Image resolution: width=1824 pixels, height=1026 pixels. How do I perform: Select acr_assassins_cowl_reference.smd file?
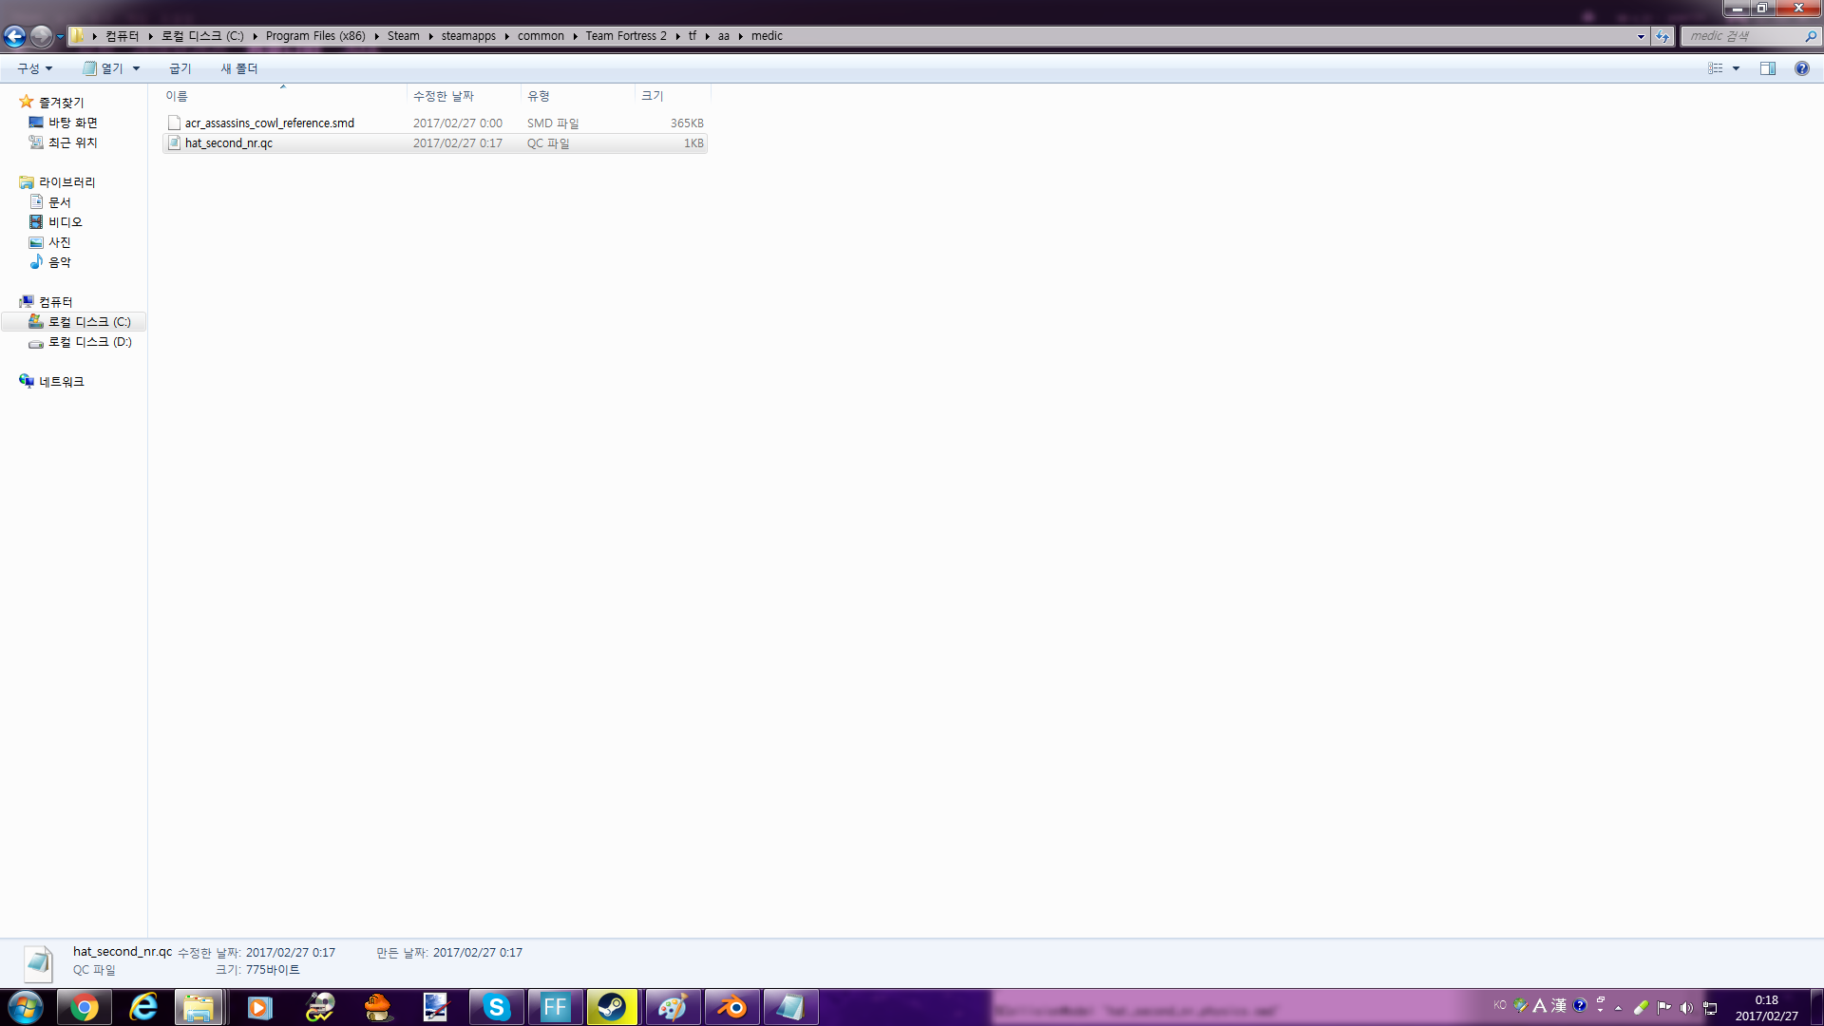tap(269, 123)
